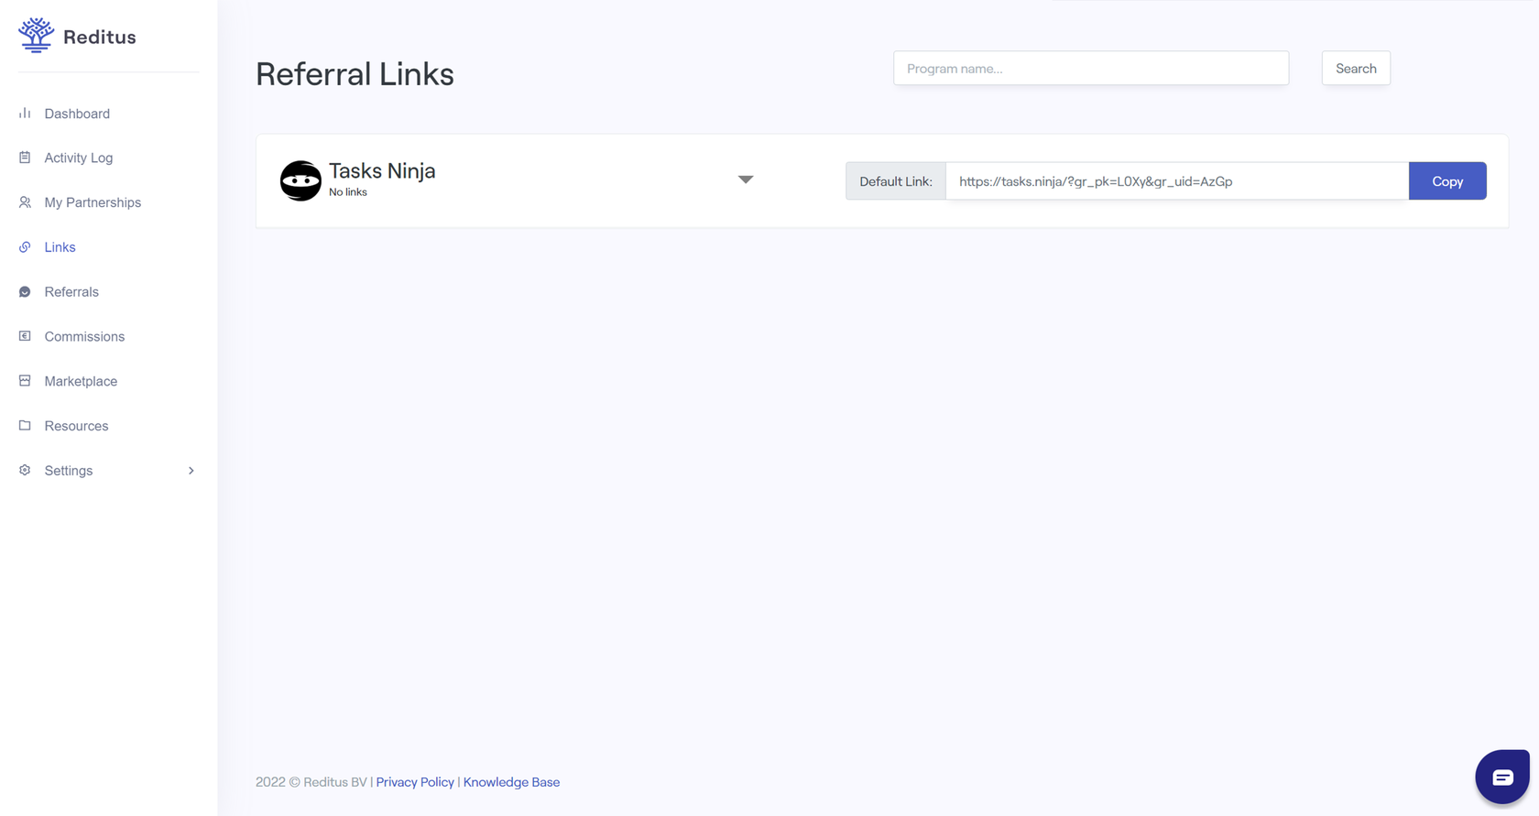Expand the Tasks Ninja links dropdown
1539x816 pixels.
pos(746,180)
